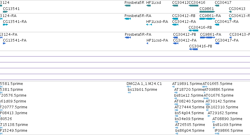Select the AT01665.5prime EST
Viewport: 250px width, 135px height.
[x=205, y=87]
